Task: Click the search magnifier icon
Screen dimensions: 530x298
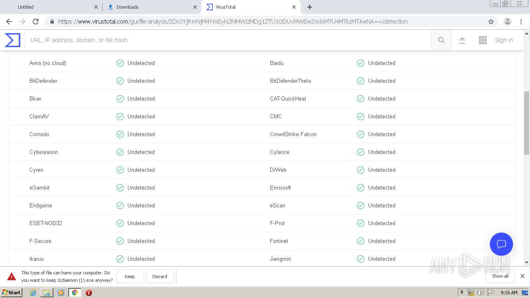Action: tap(441, 40)
